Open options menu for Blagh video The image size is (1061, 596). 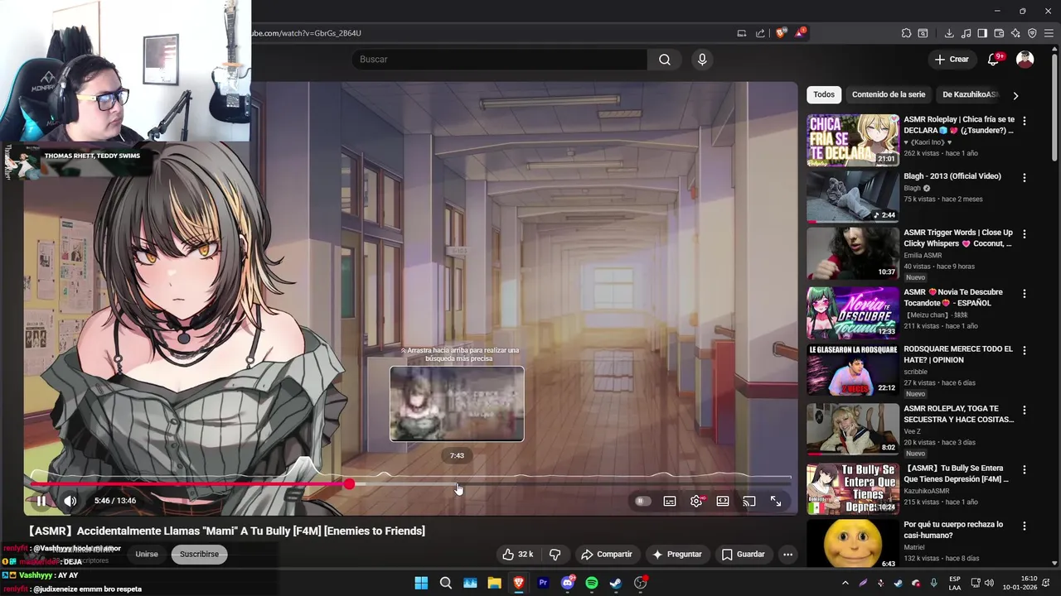coord(1025,177)
